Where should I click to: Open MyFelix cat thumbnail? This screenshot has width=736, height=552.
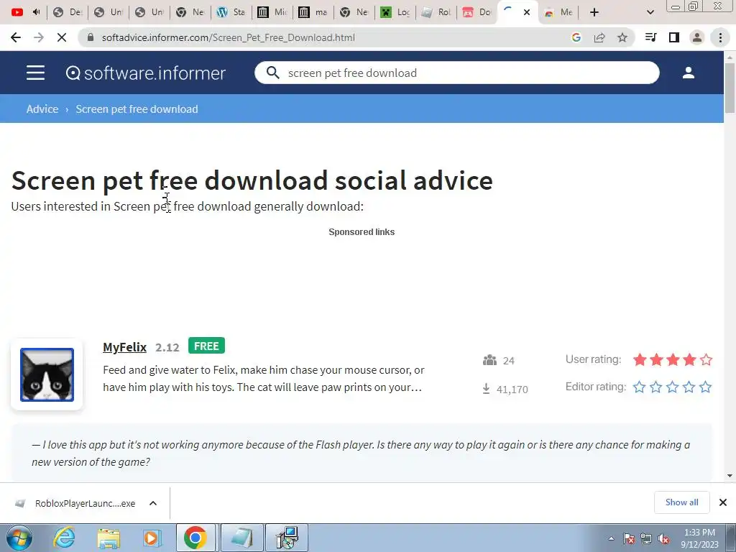click(x=47, y=374)
